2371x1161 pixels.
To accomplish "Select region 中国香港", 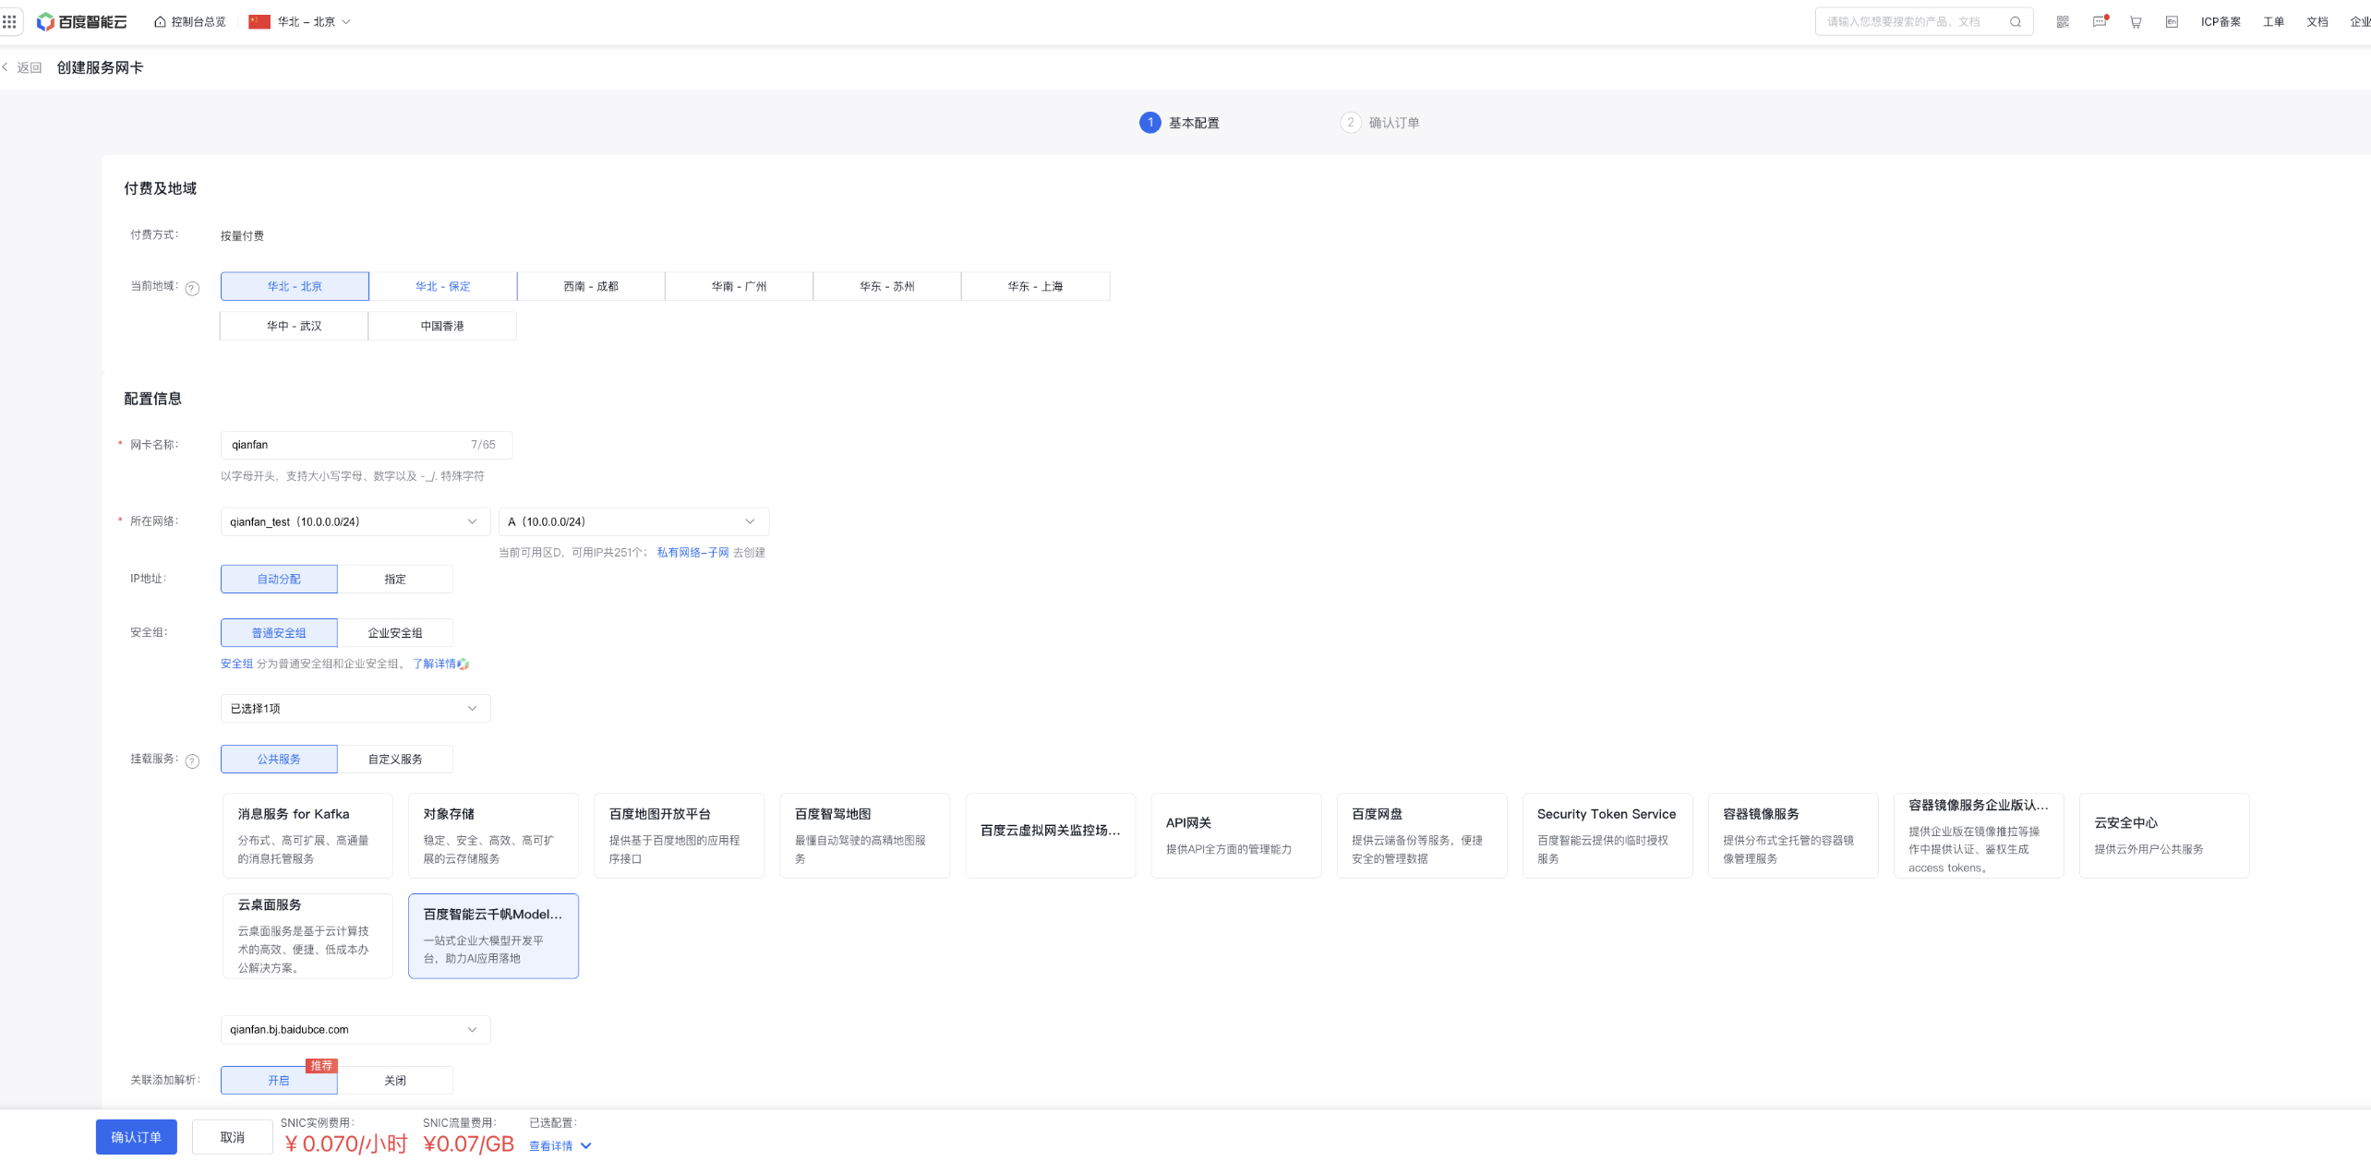I will coord(442,326).
